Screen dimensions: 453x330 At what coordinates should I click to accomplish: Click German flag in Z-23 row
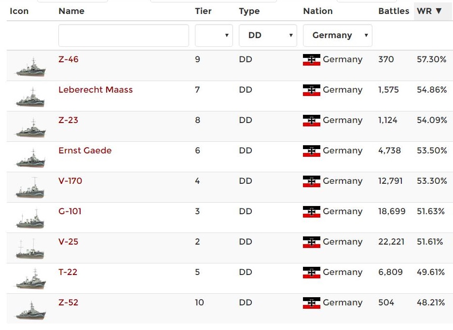coord(312,121)
